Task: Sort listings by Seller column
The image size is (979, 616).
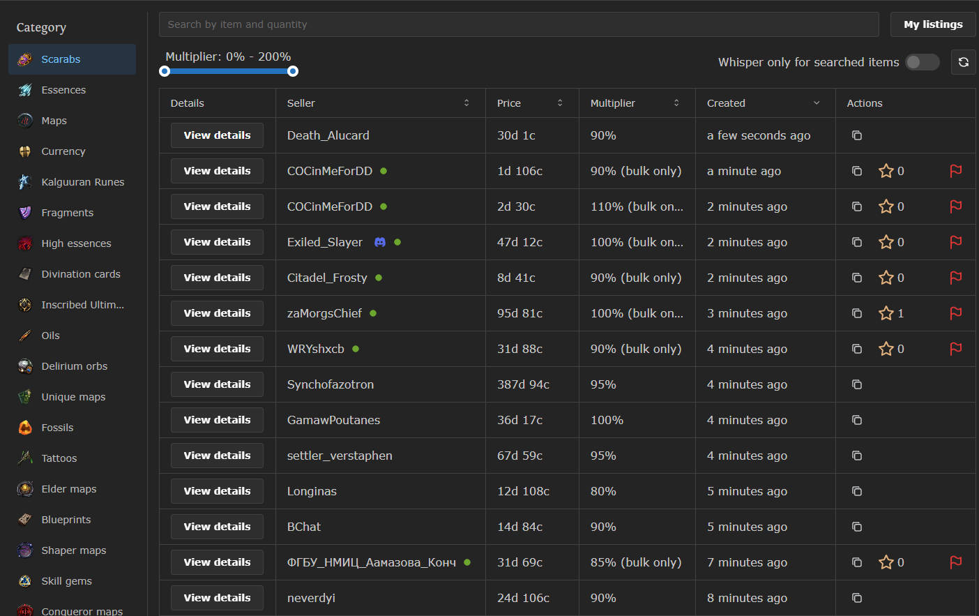Action: tap(466, 103)
